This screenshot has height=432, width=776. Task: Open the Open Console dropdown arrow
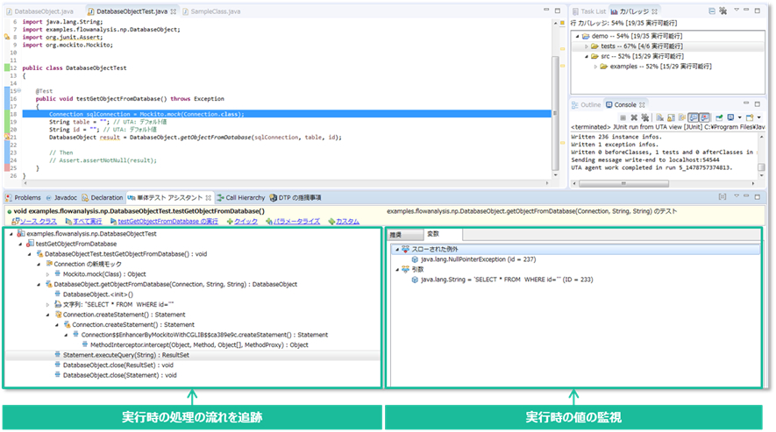pyautogui.click(x=758, y=117)
